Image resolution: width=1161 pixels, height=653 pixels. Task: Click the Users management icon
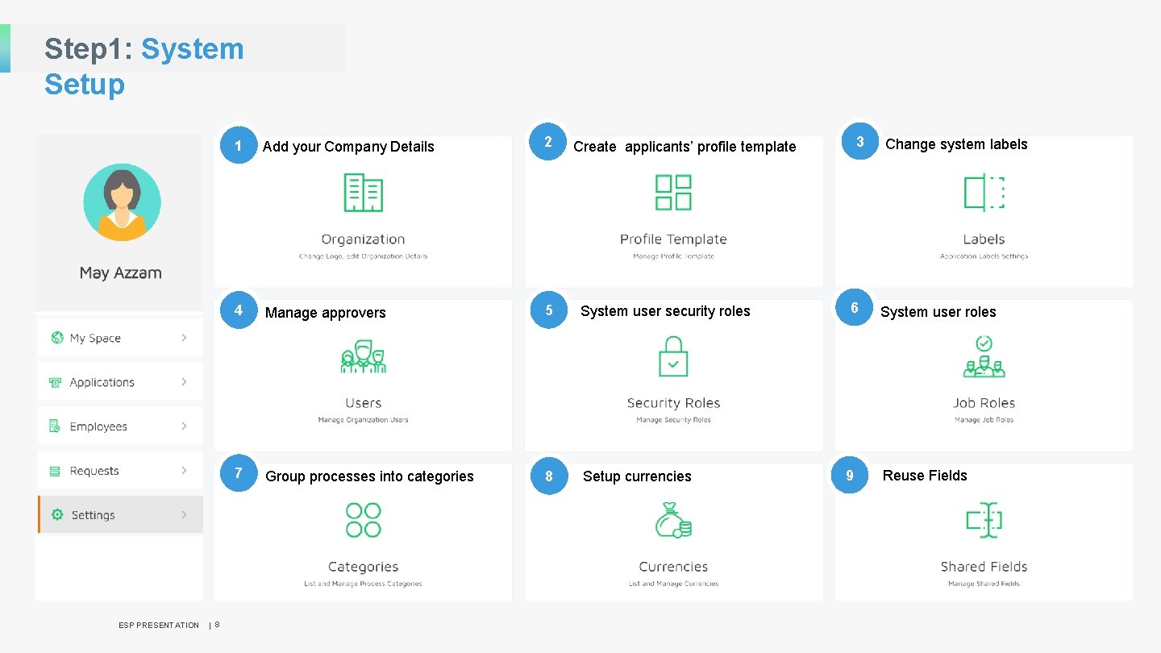363,357
